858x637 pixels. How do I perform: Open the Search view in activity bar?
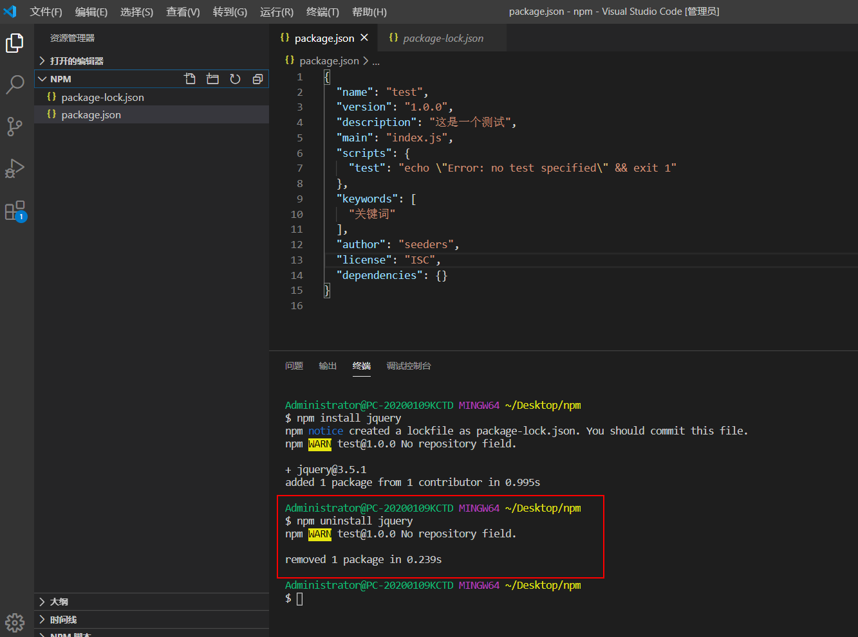[15, 84]
